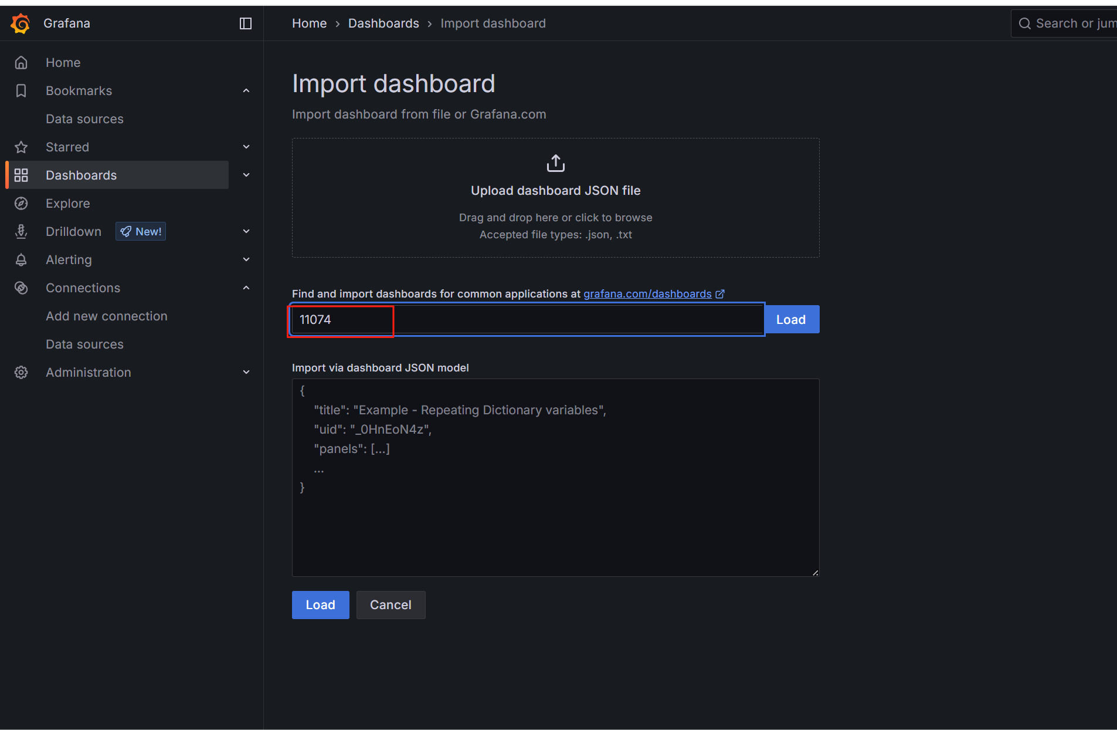The height and width of the screenshot is (730, 1117).
Task: Expand the Administration section chevron
Action: [x=246, y=372]
